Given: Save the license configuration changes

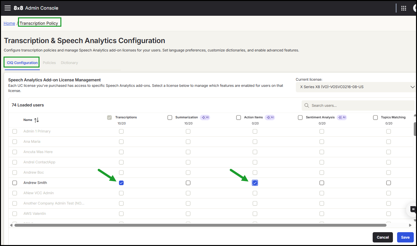Looking at the screenshot, I should point(405,237).
